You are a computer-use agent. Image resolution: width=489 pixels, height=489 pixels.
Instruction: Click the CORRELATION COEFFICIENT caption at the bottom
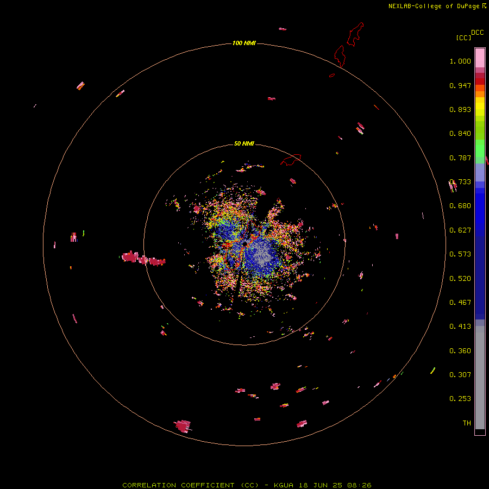pos(247,485)
